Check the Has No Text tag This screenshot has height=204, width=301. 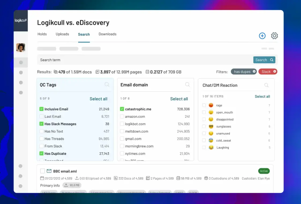(41, 131)
